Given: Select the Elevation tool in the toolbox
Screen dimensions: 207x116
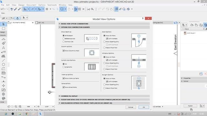Looking at the screenshot, I should [4, 82].
